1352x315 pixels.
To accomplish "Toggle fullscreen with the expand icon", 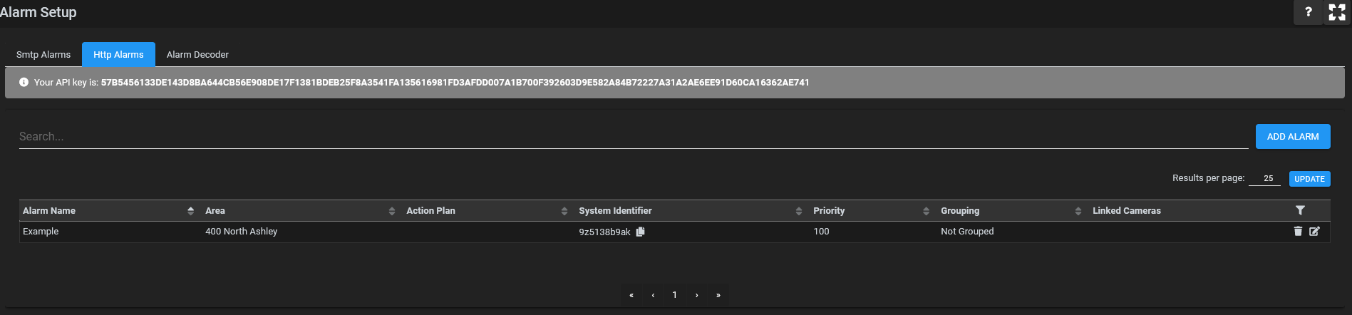I will click(1337, 12).
